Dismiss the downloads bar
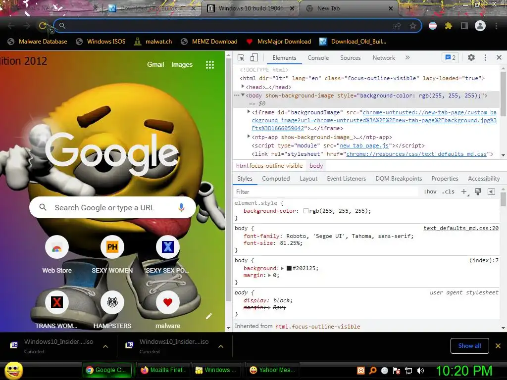Screen dimensions: 507x380 coord(498,346)
